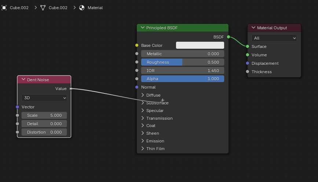318x182 pixels.
Task: Click the Metallic input socket
Action: 137,54
